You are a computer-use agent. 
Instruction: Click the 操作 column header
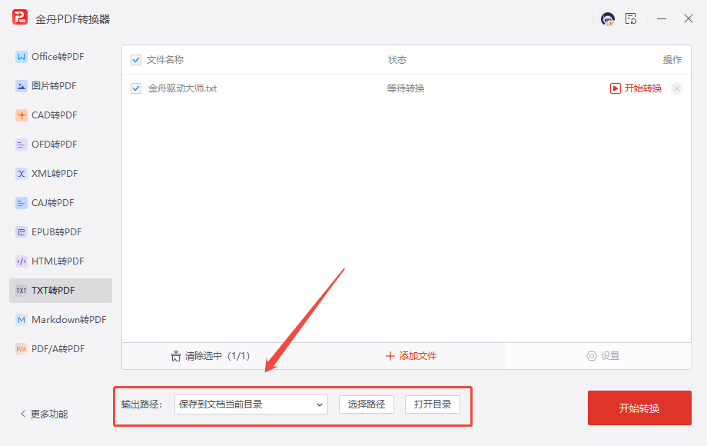[672, 60]
